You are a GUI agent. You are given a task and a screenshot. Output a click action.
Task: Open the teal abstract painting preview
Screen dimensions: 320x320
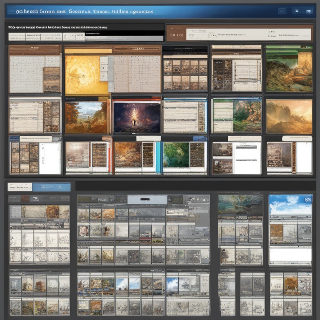tap(240, 205)
